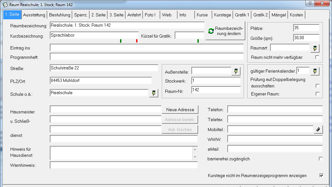Click the window icon in the title bar
The width and height of the screenshot is (332, 187).
(x=5, y=5)
